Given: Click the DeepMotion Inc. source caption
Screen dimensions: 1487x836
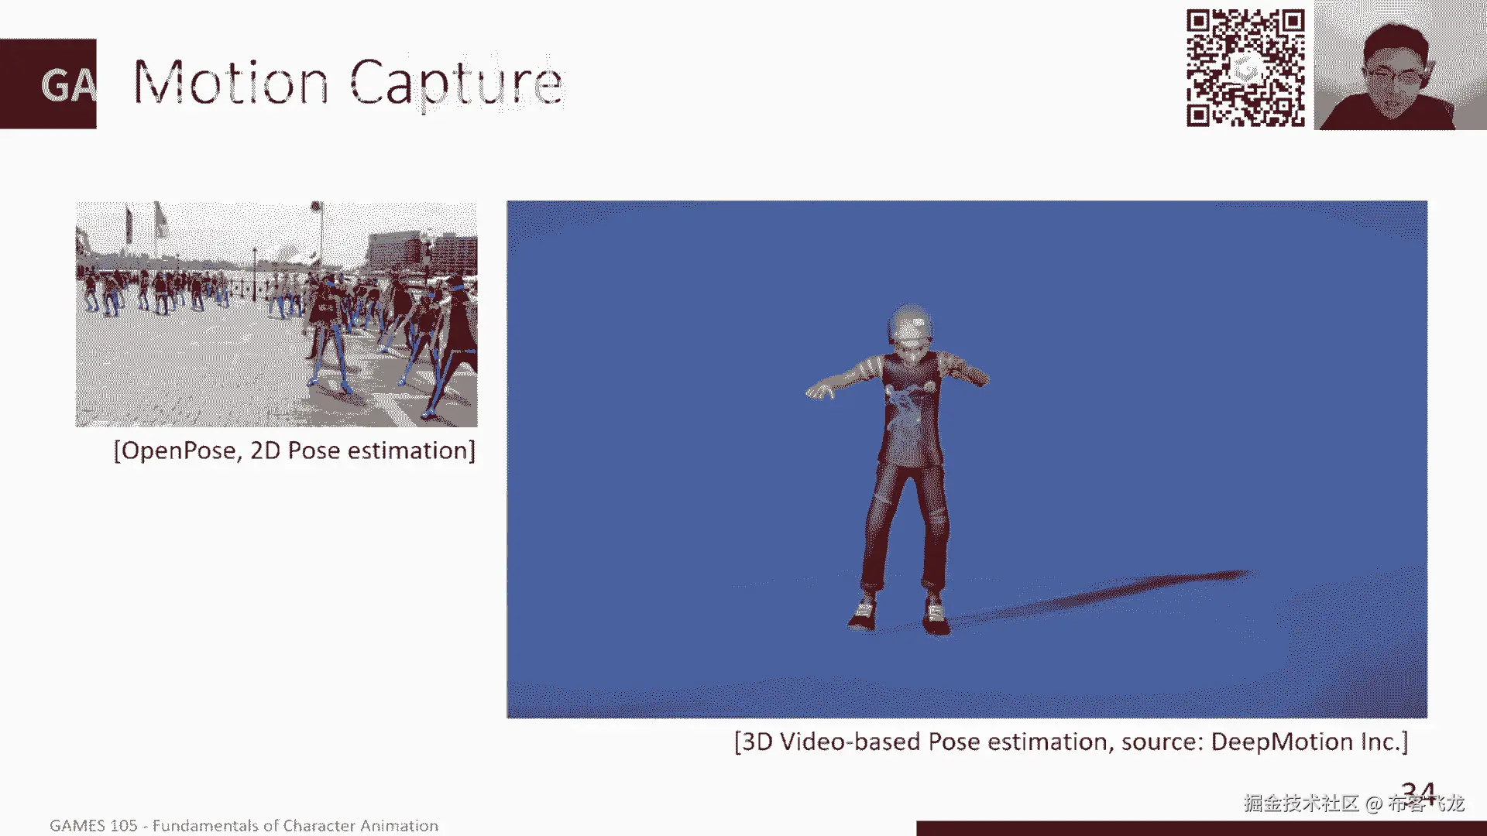Looking at the screenshot, I should coord(1070,742).
